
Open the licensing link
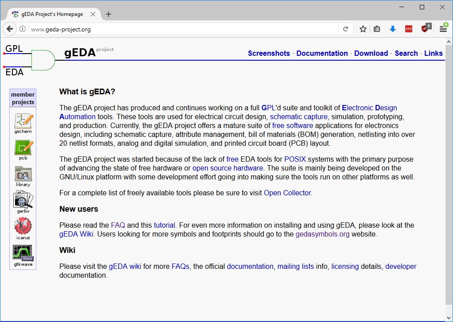coord(345,267)
